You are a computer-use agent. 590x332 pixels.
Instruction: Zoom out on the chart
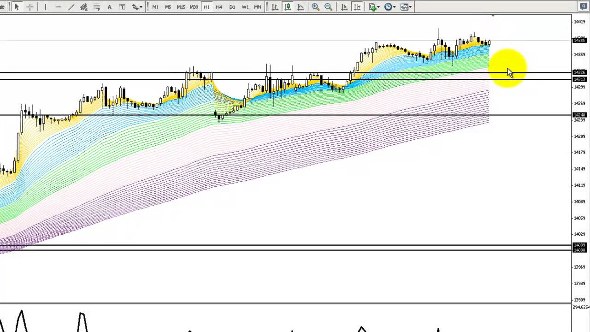pos(328,7)
